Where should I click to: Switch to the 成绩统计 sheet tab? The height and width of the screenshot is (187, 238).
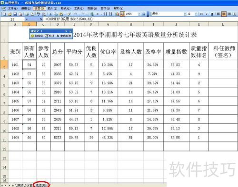pyautogui.click(x=42, y=185)
